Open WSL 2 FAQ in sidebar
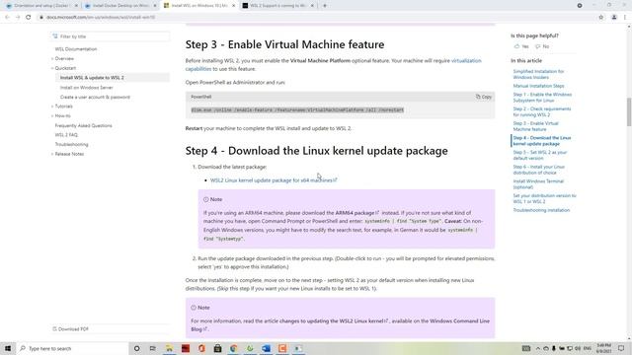632x355 pixels. [66, 135]
